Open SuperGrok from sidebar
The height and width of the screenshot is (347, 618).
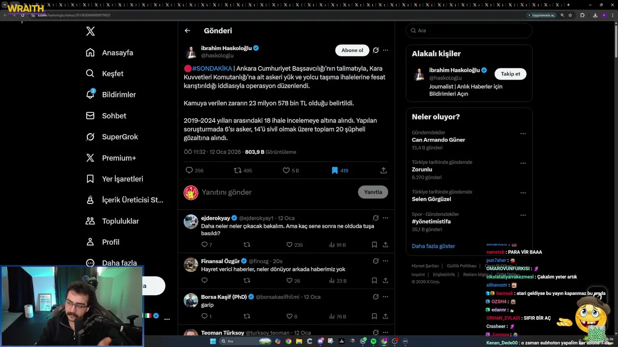(x=112, y=137)
